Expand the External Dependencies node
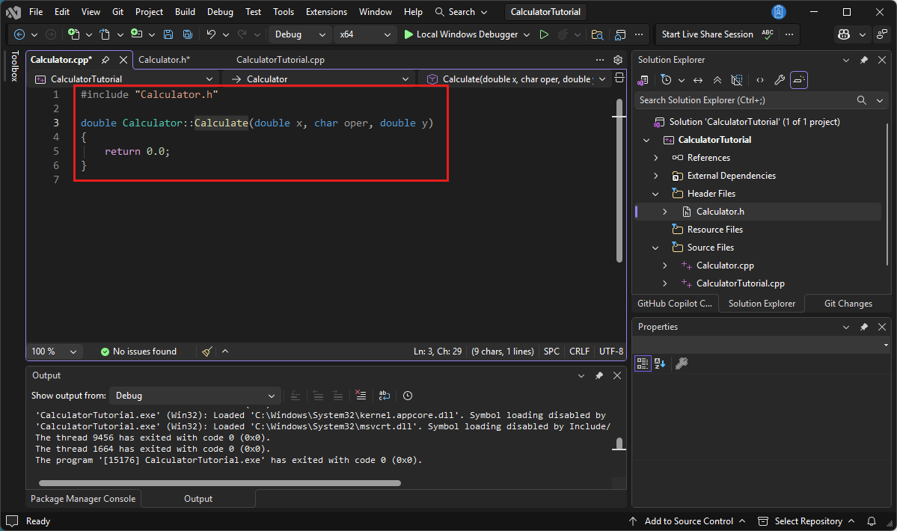Screen dimensions: 897x531 coord(655,176)
